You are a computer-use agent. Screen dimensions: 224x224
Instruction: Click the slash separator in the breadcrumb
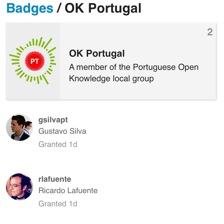(59, 8)
